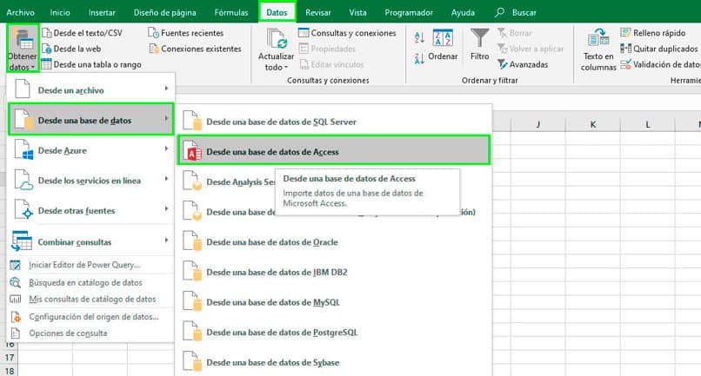Screen dimensions: 701x376
Task: Switch to Diseño de página tab
Action: point(165,12)
